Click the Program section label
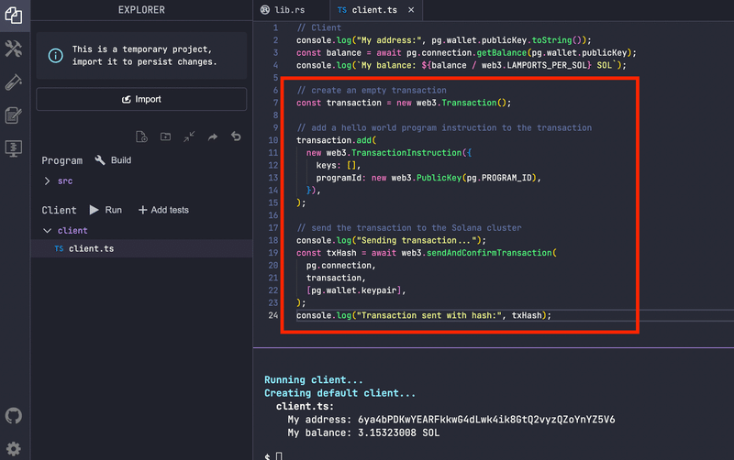Viewport: 734px width, 460px height. pos(61,160)
